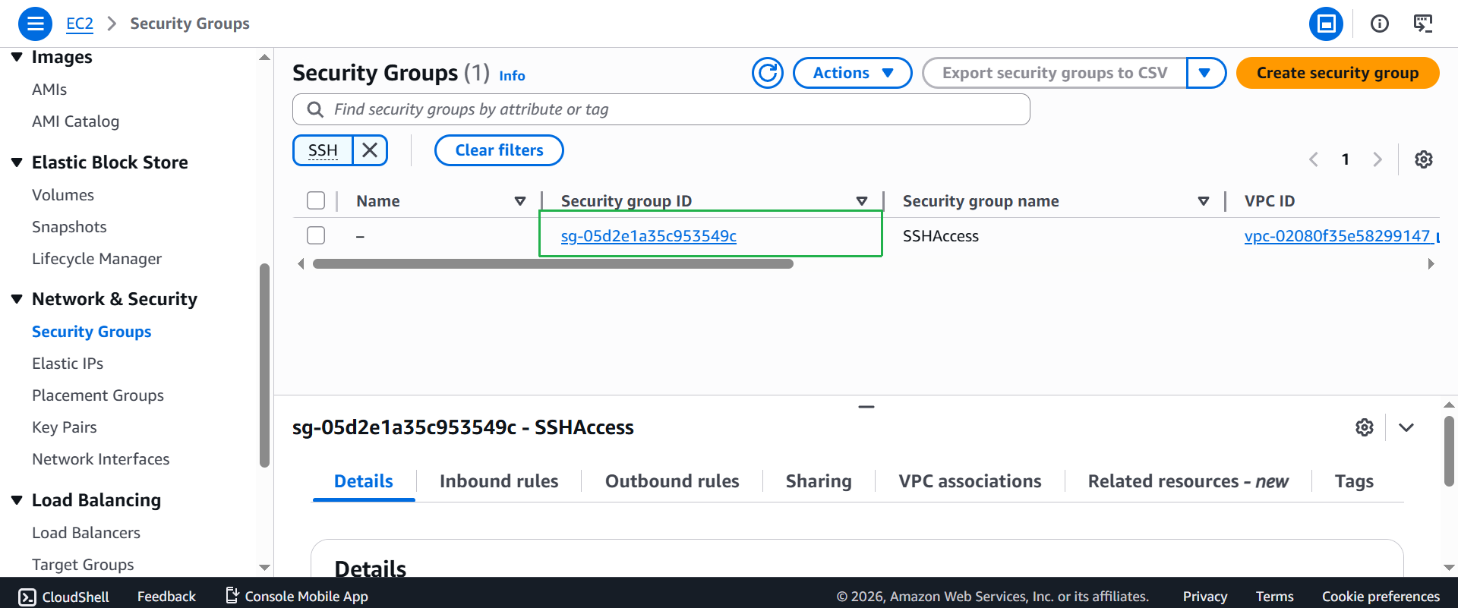Open Load Balancers in the sidebar
This screenshot has width=1458, height=608.
coord(86,533)
